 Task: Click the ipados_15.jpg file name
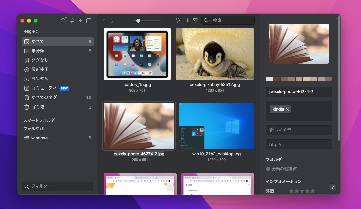coord(137,85)
